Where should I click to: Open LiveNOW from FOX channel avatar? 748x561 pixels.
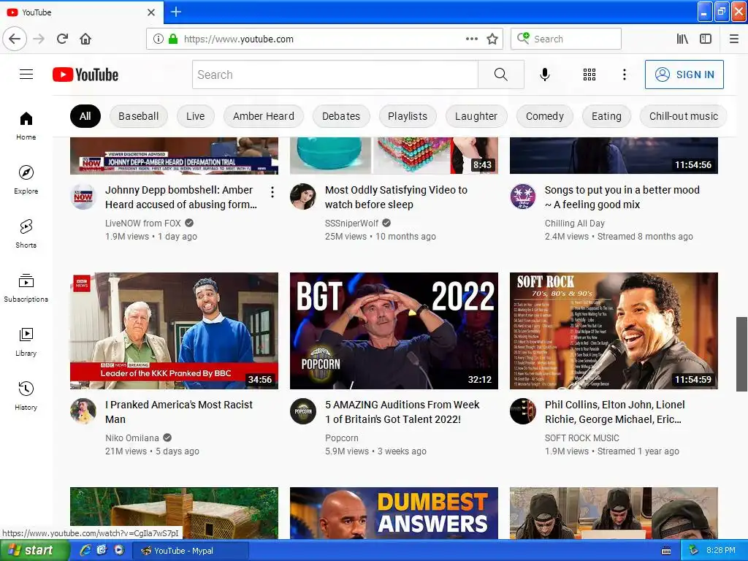83,196
